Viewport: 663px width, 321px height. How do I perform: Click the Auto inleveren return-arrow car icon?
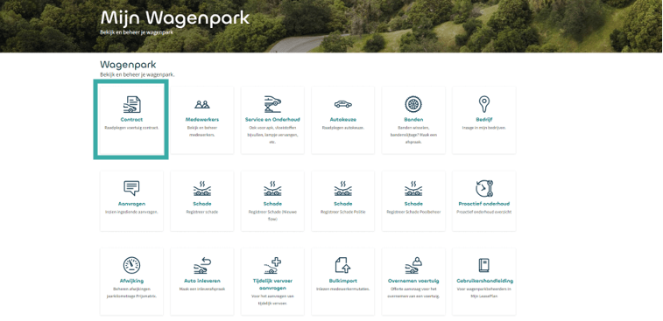coord(202,266)
